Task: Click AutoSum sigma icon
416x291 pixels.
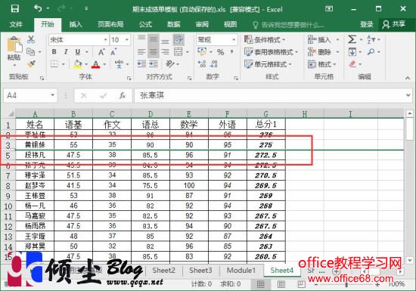Action: click(x=352, y=40)
